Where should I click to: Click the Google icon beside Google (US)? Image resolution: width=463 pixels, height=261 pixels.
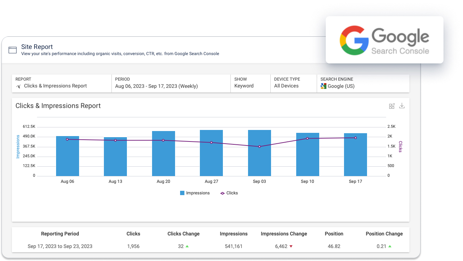[x=324, y=86]
